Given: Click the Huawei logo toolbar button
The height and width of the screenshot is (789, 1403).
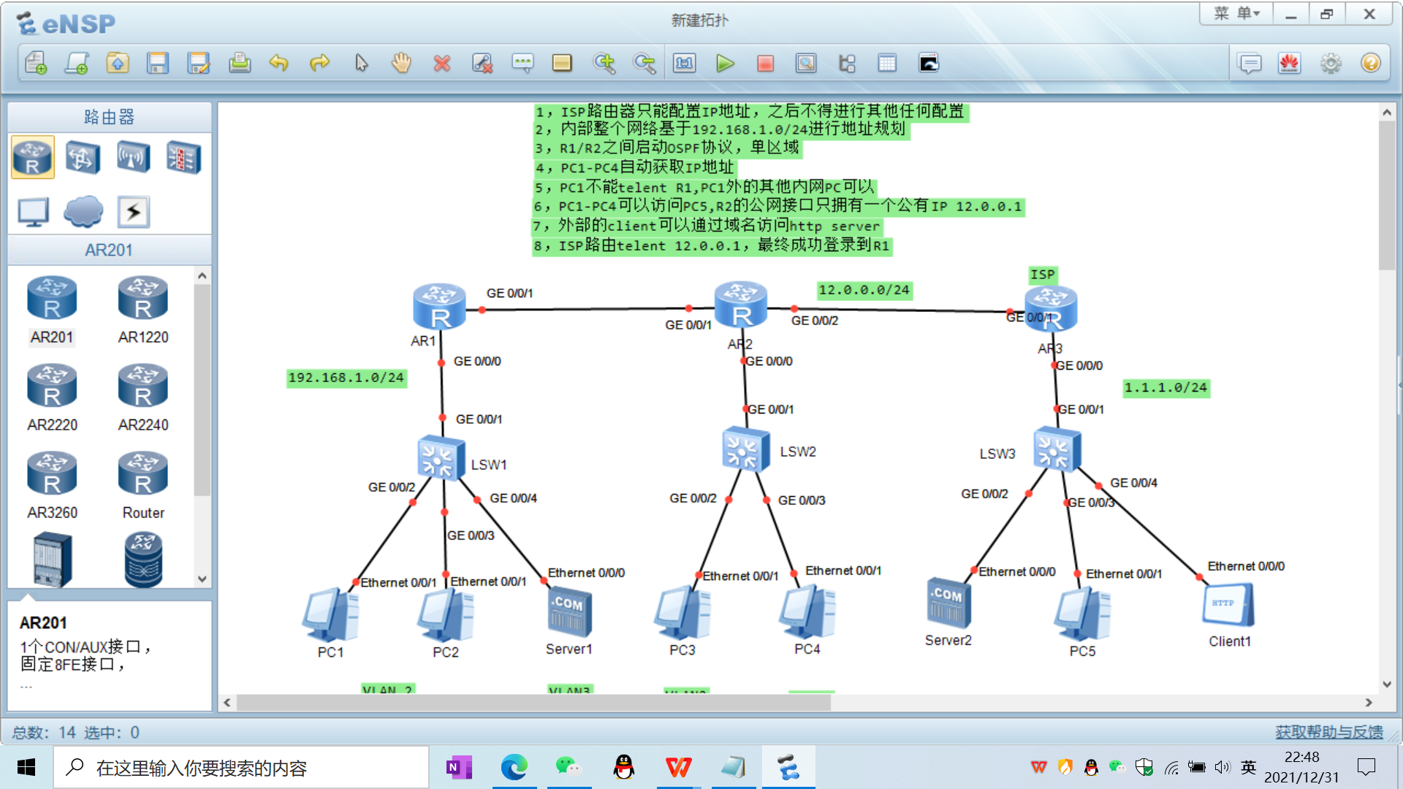Looking at the screenshot, I should 1290,64.
